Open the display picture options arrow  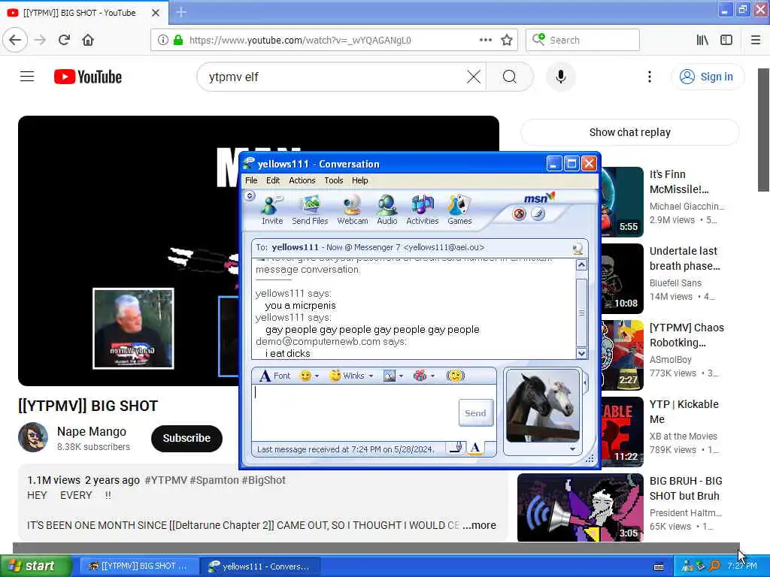(572, 449)
